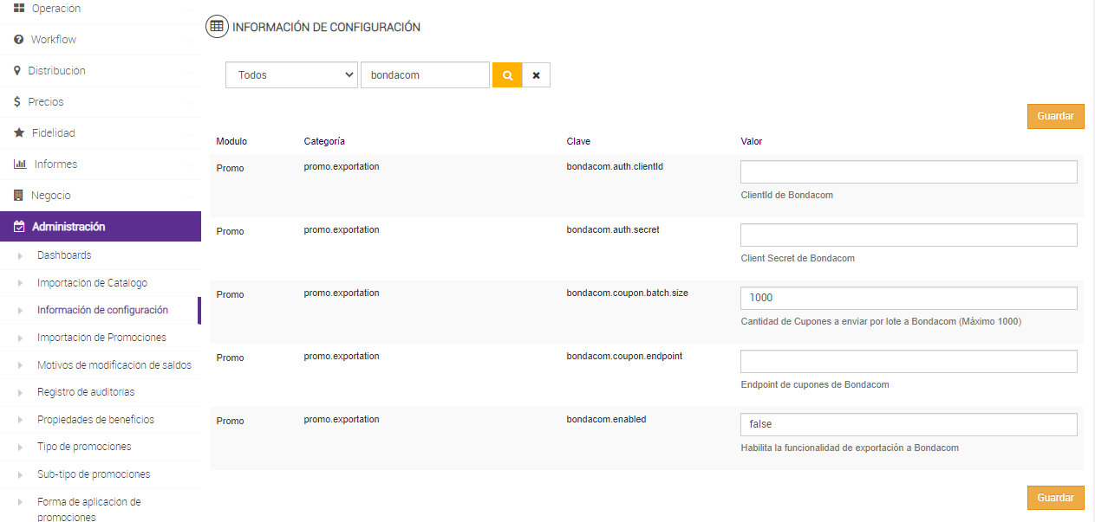Click the bottom Guardar button
This screenshot has width=1095, height=522.
pyautogui.click(x=1055, y=498)
